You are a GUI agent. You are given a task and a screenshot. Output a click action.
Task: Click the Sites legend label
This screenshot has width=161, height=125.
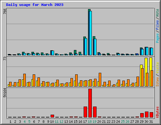[158, 82]
